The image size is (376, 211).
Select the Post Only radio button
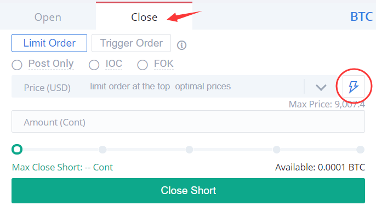[17, 65]
